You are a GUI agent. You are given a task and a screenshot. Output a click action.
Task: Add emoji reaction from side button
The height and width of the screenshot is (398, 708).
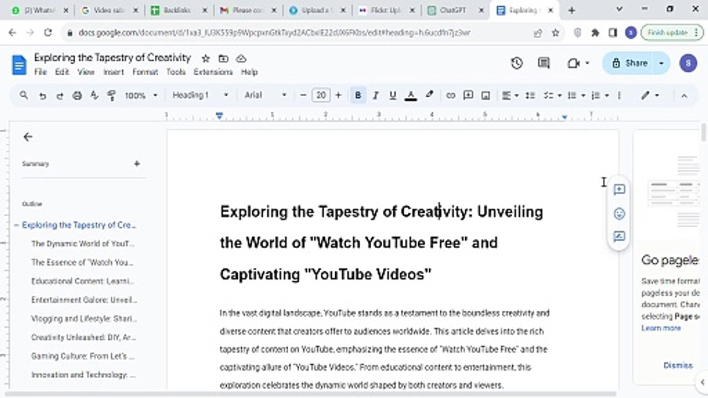pyautogui.click(x=619, y=213)
